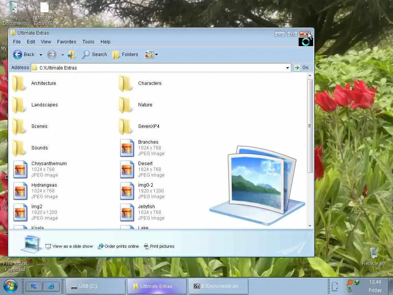Open the Start menu orb
This screenshot has width=393, height=295.
[10, 286]
